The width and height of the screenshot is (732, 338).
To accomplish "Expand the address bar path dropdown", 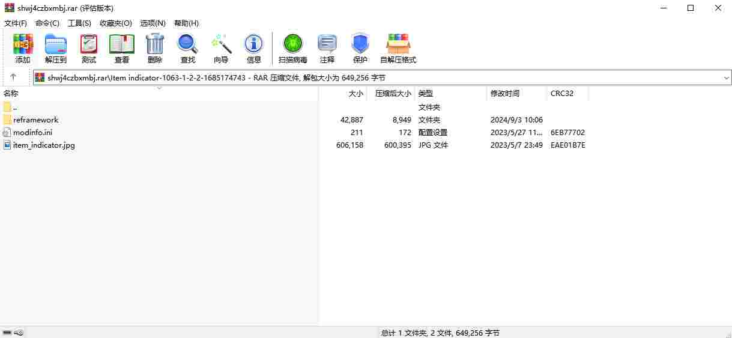I will 726,77.
